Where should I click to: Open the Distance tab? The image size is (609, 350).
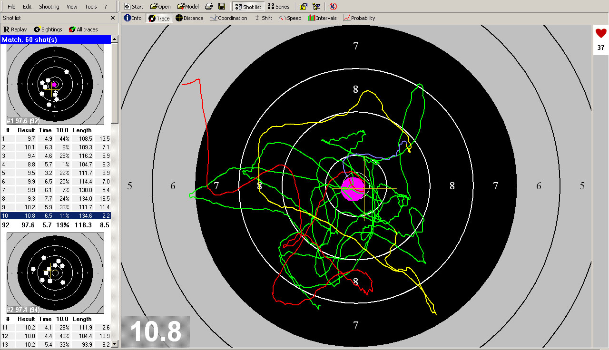(x=189, y=18)
